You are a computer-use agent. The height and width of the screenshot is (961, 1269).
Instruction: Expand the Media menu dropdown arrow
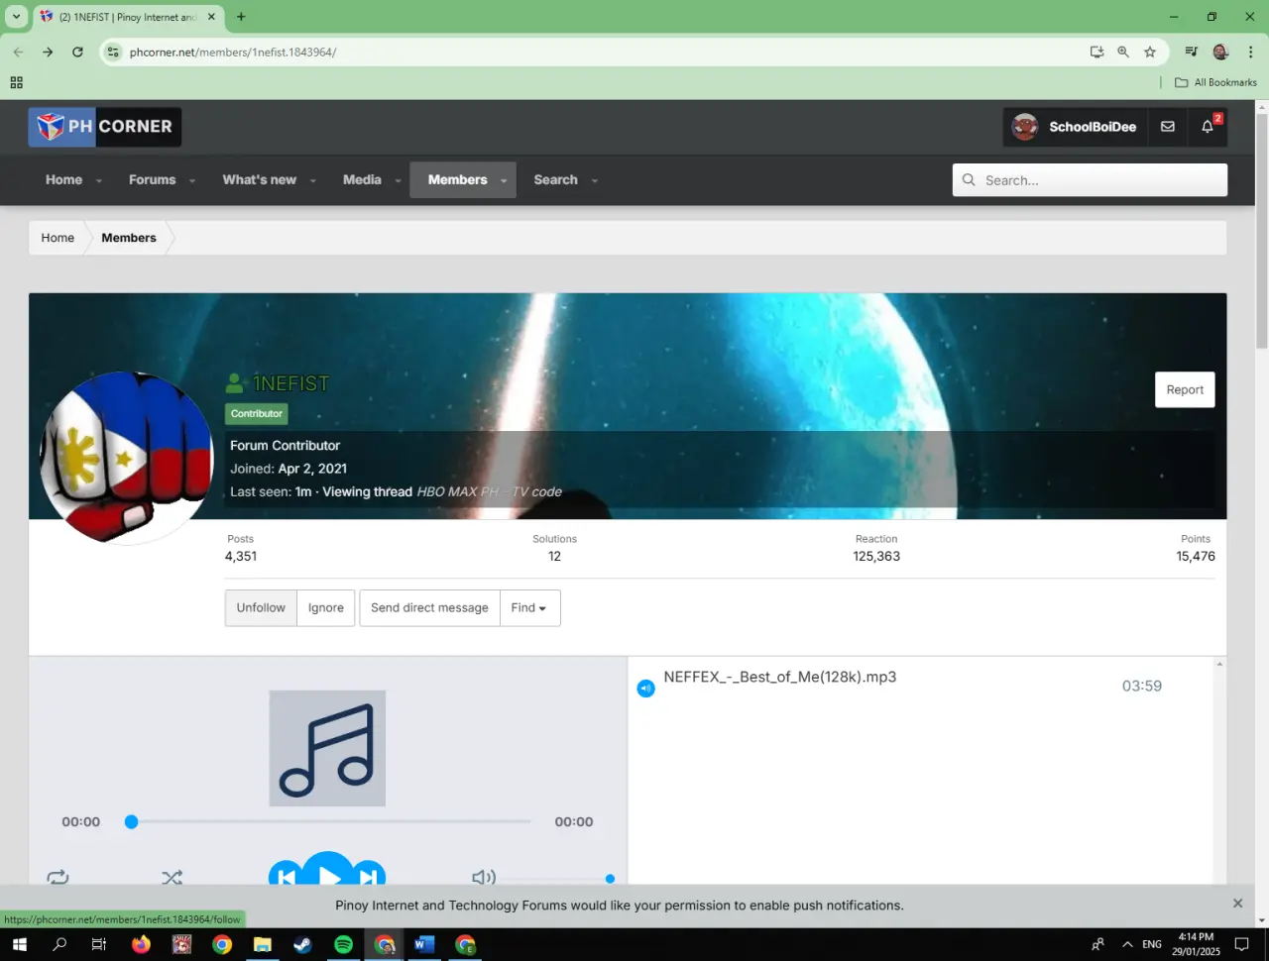[x=399, y=180]
